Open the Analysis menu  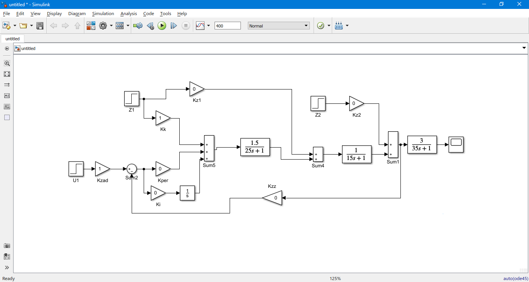click(129, 14)
